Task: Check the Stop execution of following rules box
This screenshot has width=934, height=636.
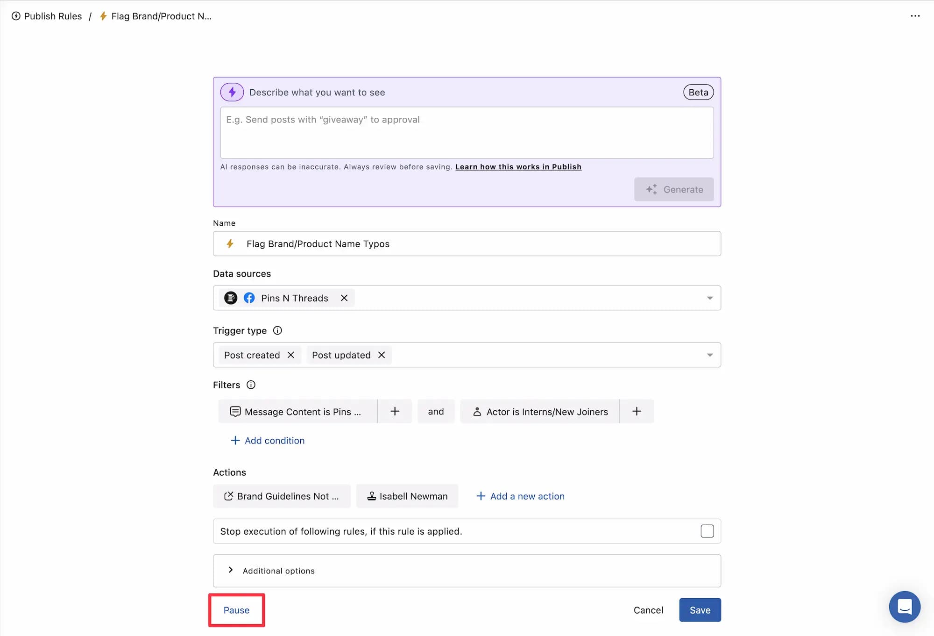Action: (x=707, y=531)
